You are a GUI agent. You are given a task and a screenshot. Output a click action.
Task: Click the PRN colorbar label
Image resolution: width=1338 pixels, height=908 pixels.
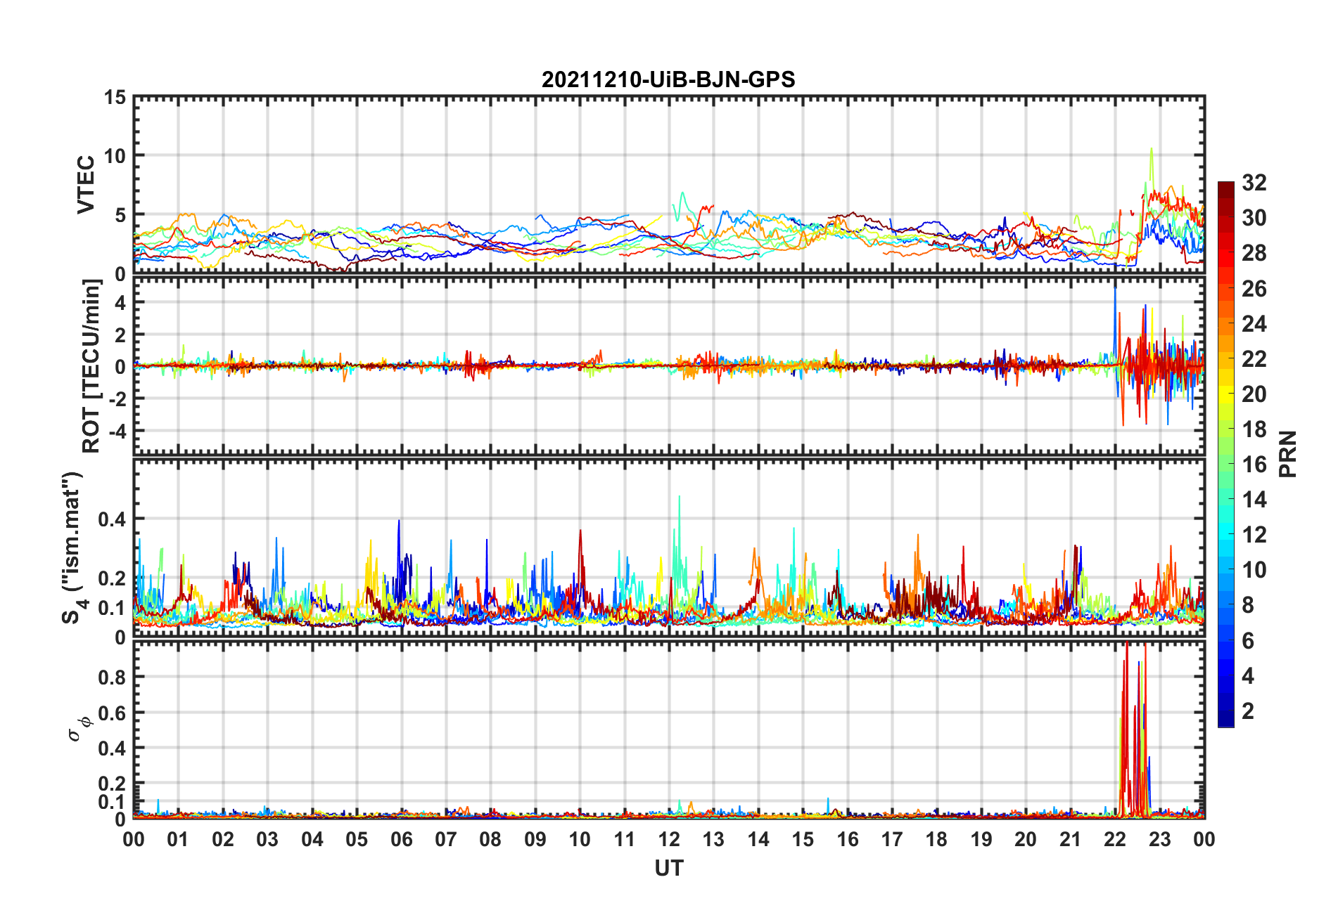point(1287,454)
